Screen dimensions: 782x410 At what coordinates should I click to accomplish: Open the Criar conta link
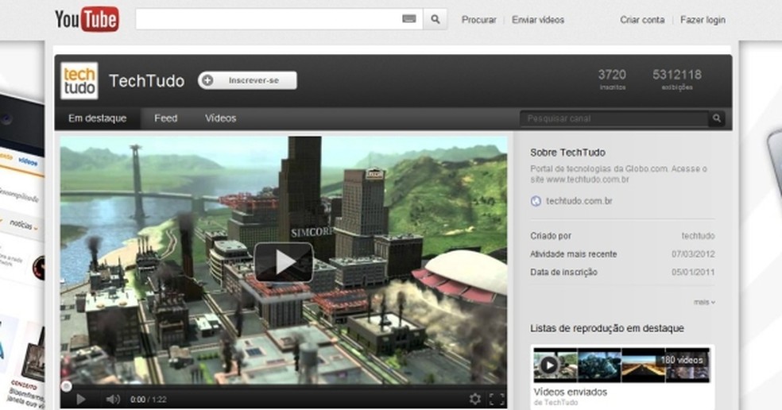[x=642, y=20]
